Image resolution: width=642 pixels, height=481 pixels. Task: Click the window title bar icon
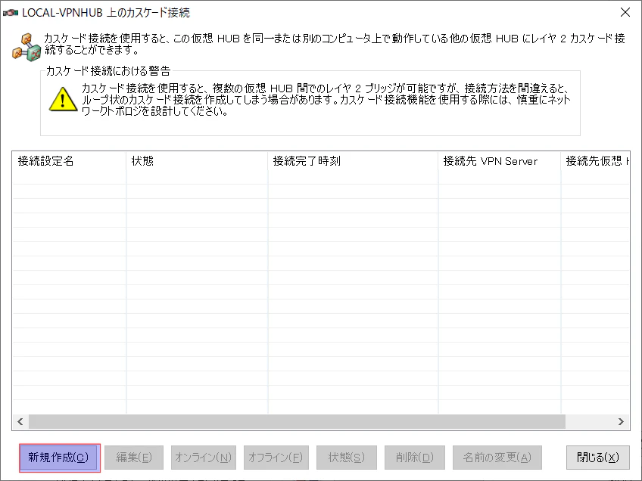[x=11, y=13]
